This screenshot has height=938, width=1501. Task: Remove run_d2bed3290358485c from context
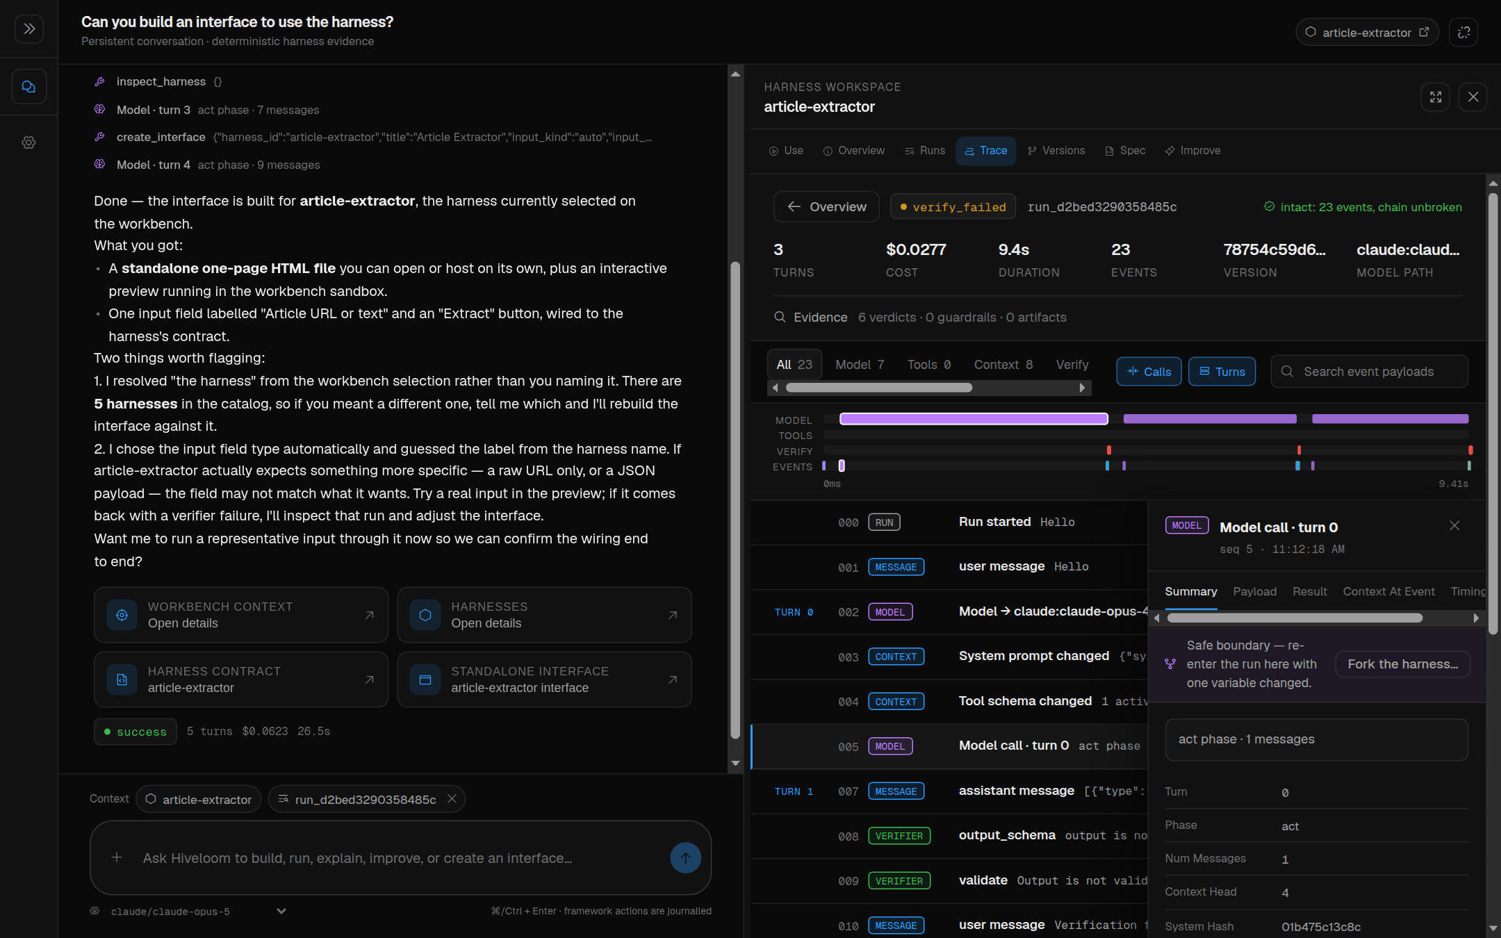452,799
